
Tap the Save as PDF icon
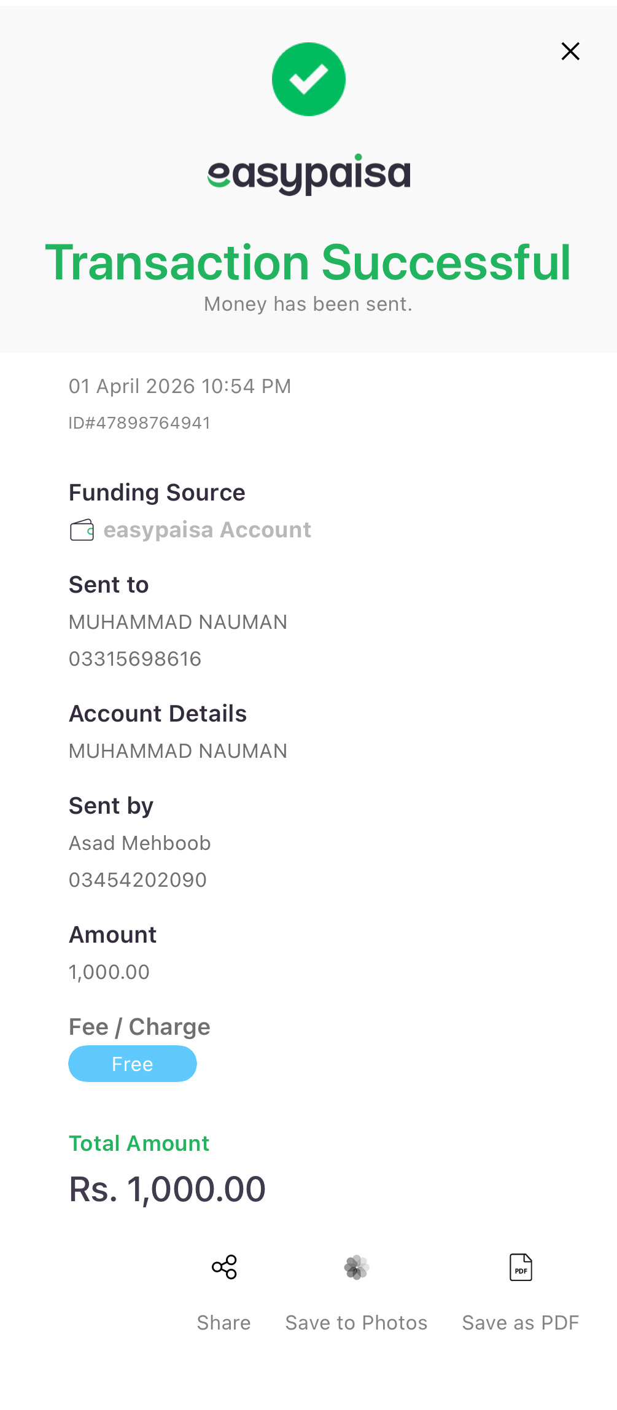(x=521, y=1267)
